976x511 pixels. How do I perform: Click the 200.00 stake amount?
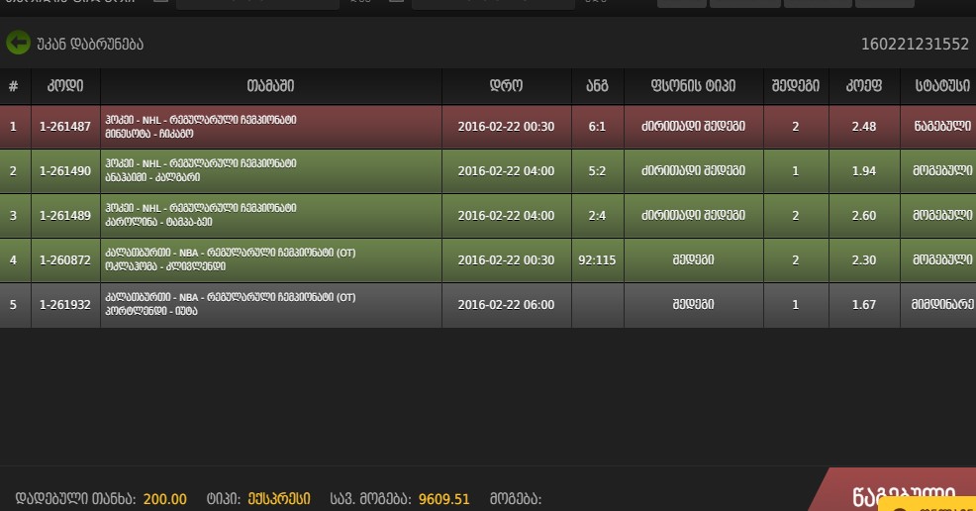(x=165, y=499)
